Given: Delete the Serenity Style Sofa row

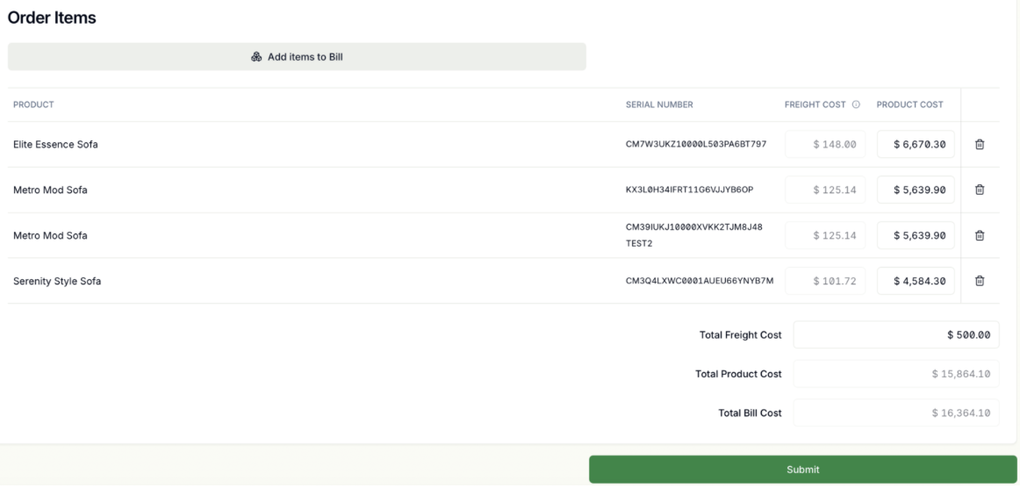Looking at the screenshot, I should point(979,281).
